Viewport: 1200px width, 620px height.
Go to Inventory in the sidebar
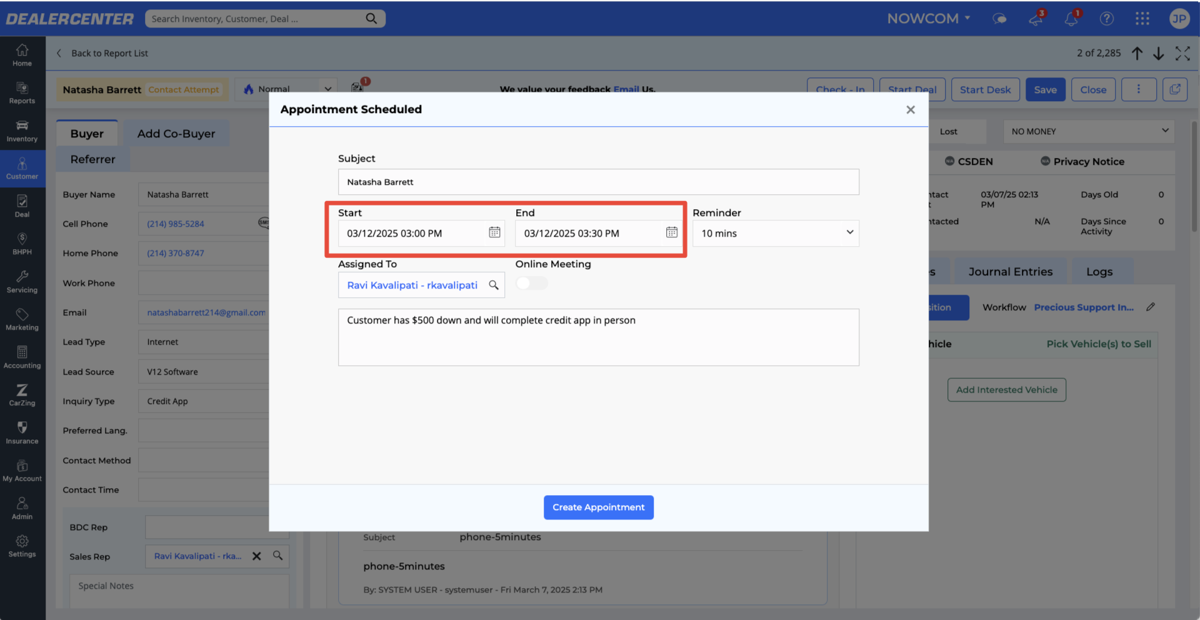pos(22,130)
